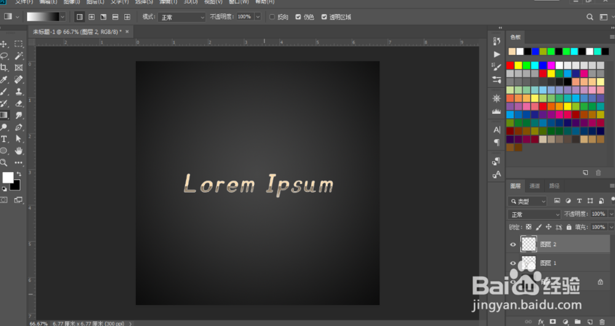This screenshot has width=615, height=326.
Task: Enable the 反向 (Reverse) checkbox
Action: (x=272, y=17)
